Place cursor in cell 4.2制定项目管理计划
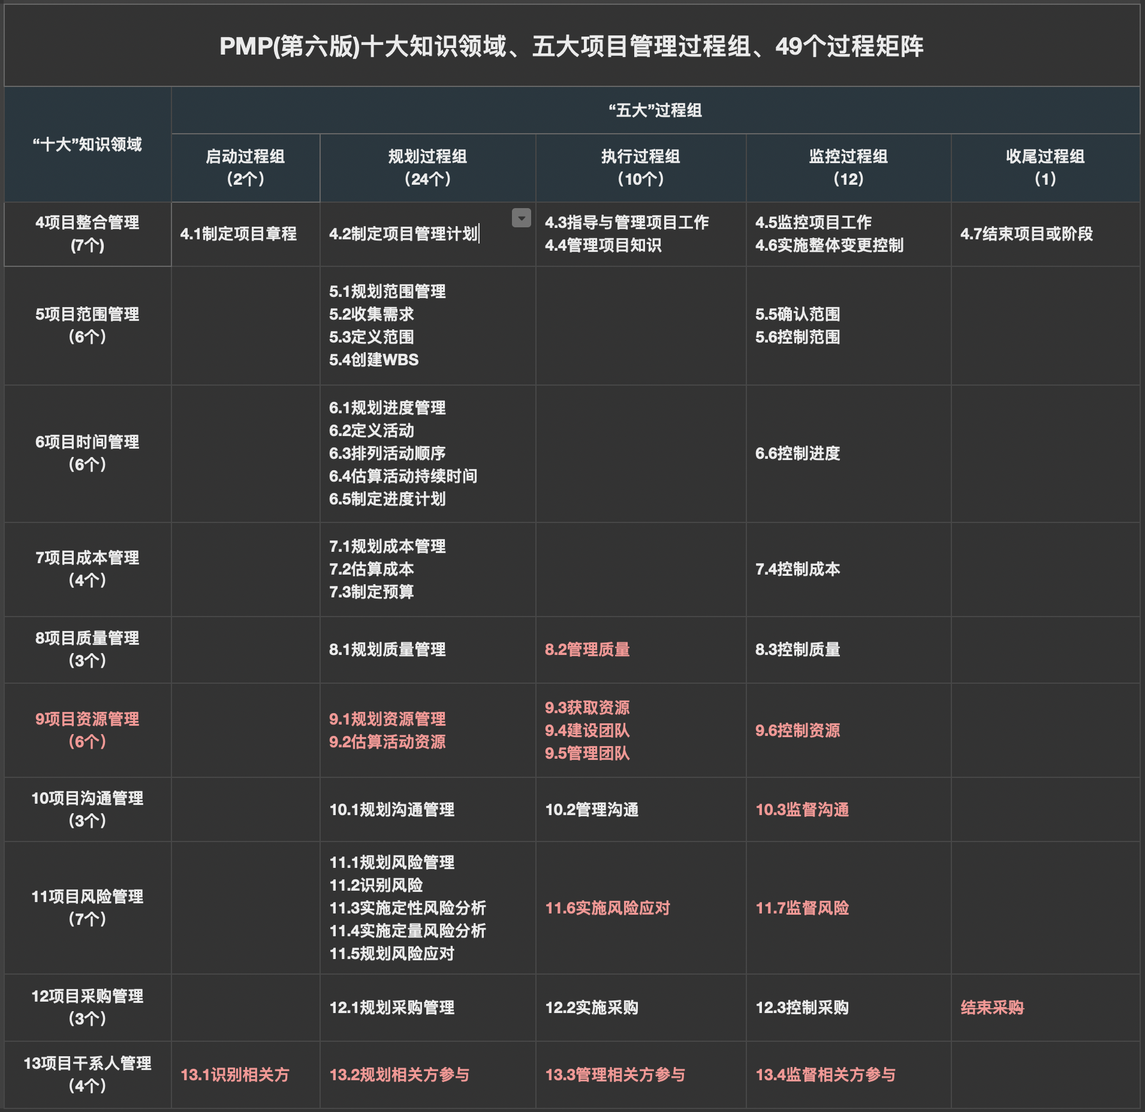The height and width of the screenshot is (1112, 1145). (427, 234)
